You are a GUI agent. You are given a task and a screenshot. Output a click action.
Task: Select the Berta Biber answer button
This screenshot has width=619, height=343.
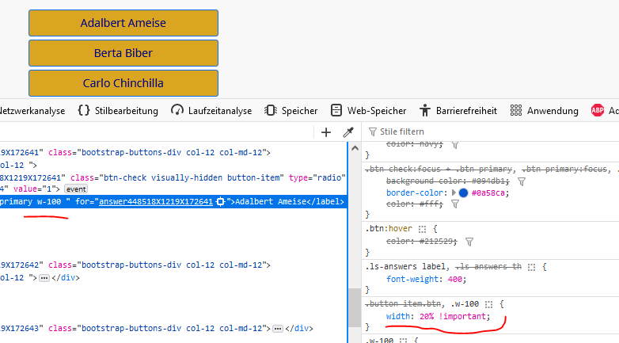pyautogui.click(x=123, y=53)
